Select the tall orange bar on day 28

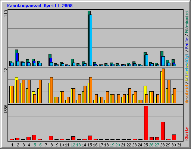(163, 86)
